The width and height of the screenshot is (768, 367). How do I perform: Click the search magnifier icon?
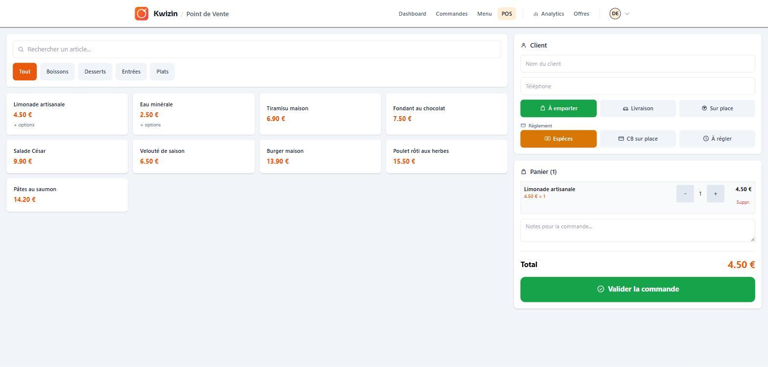21,49
